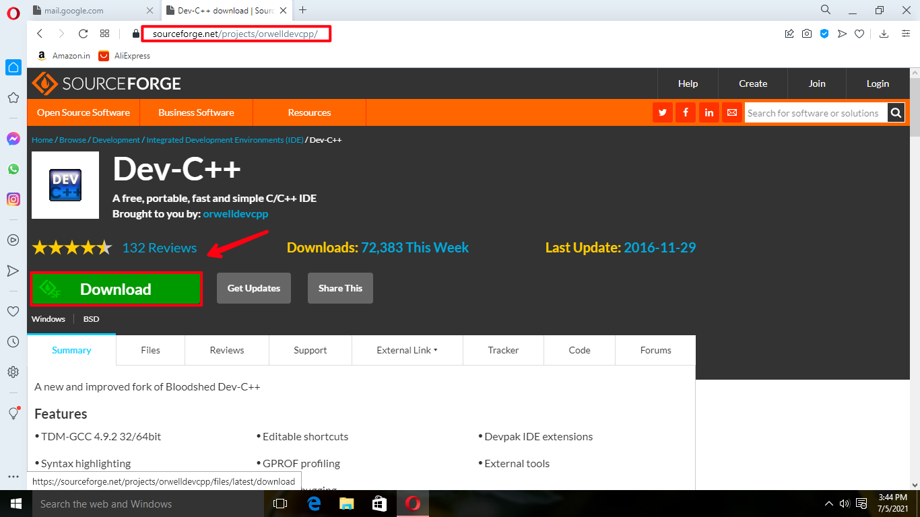Open the External Link dropdown tab
The height and width of the screenshot is (517, 920).
tap(407, 350)
